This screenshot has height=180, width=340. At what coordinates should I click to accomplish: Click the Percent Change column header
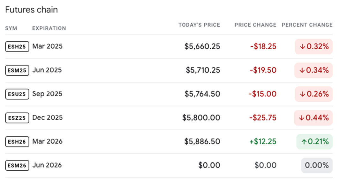(x=307, y=25)
